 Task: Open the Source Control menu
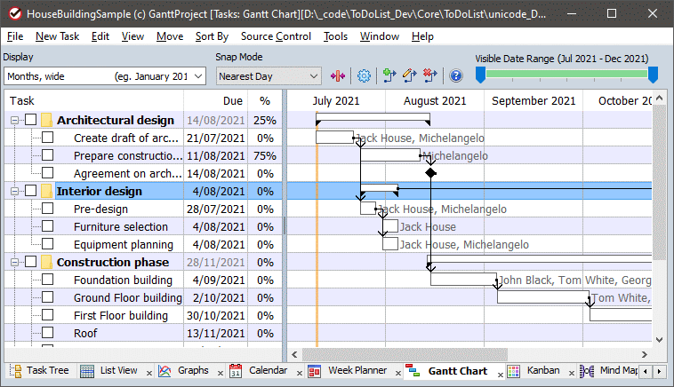click(276, 36)
